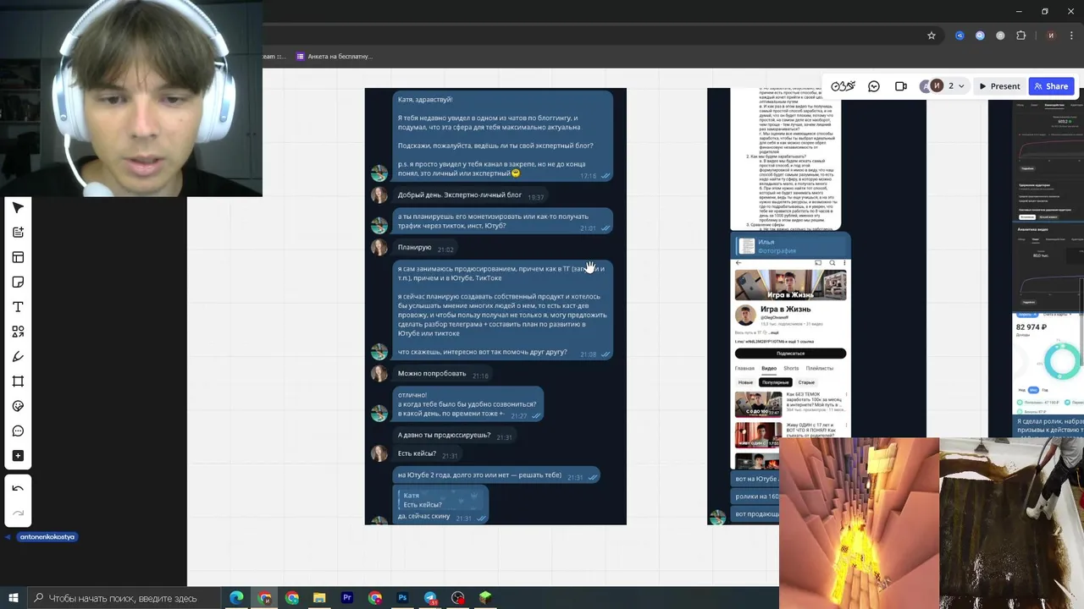Open stickers and emoji tool

(18, 406)
